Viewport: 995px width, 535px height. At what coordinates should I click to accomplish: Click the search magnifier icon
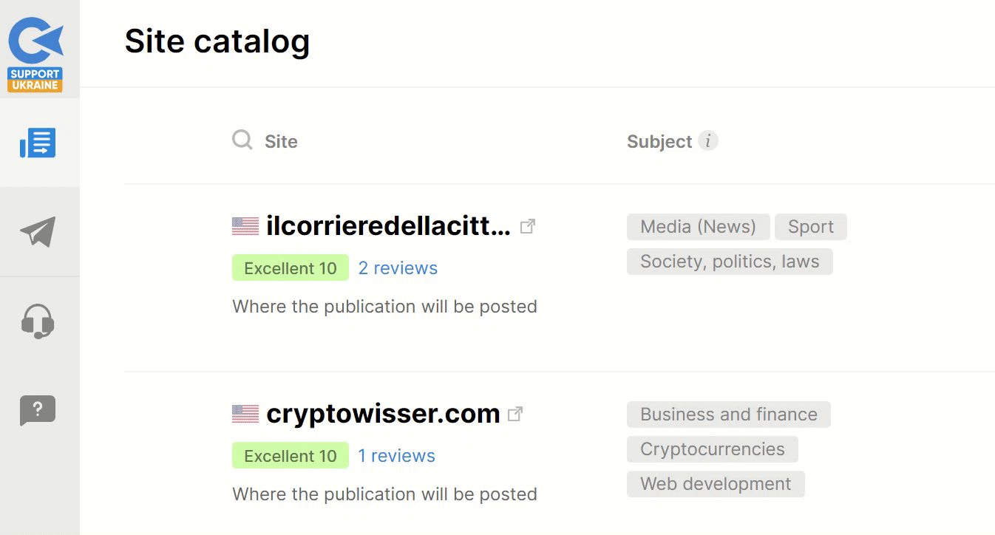(x=241, y=140)
